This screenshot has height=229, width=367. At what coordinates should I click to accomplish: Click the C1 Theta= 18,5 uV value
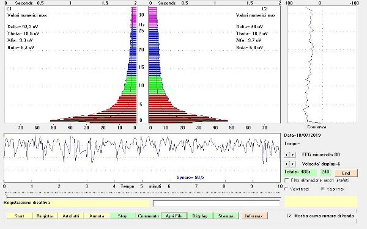pos(23,34)
